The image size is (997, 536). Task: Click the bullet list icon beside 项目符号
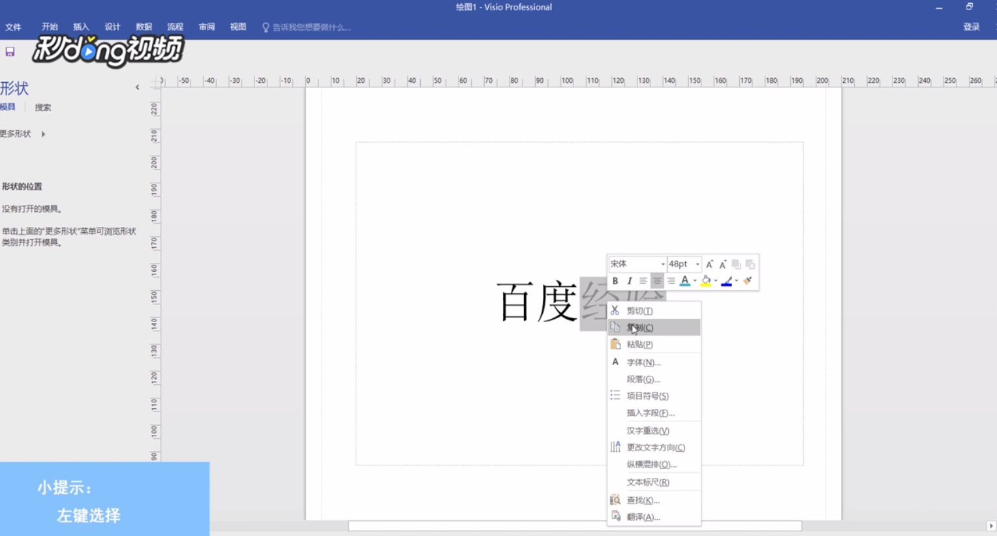pyautogui.click(x=615, y=395)
